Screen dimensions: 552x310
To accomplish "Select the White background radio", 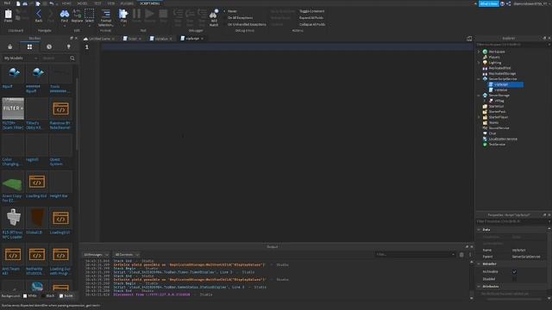I will pyautogui.click(x=25, y=296).
